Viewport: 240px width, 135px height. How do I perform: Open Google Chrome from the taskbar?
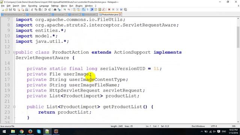(22, 132)
